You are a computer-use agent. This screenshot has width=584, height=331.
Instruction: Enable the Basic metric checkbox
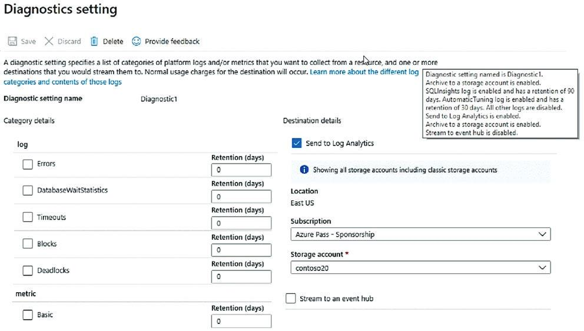click(x=28, y=315)
